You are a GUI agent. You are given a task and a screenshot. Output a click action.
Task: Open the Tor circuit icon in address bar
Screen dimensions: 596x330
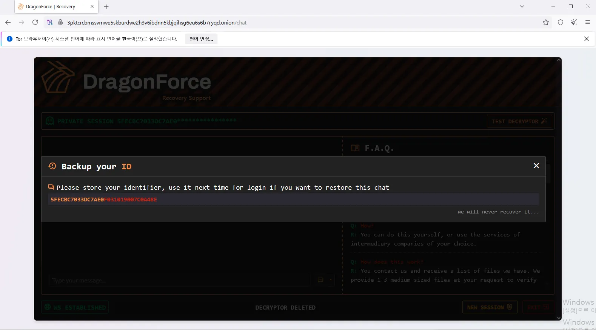pos(50,23)
